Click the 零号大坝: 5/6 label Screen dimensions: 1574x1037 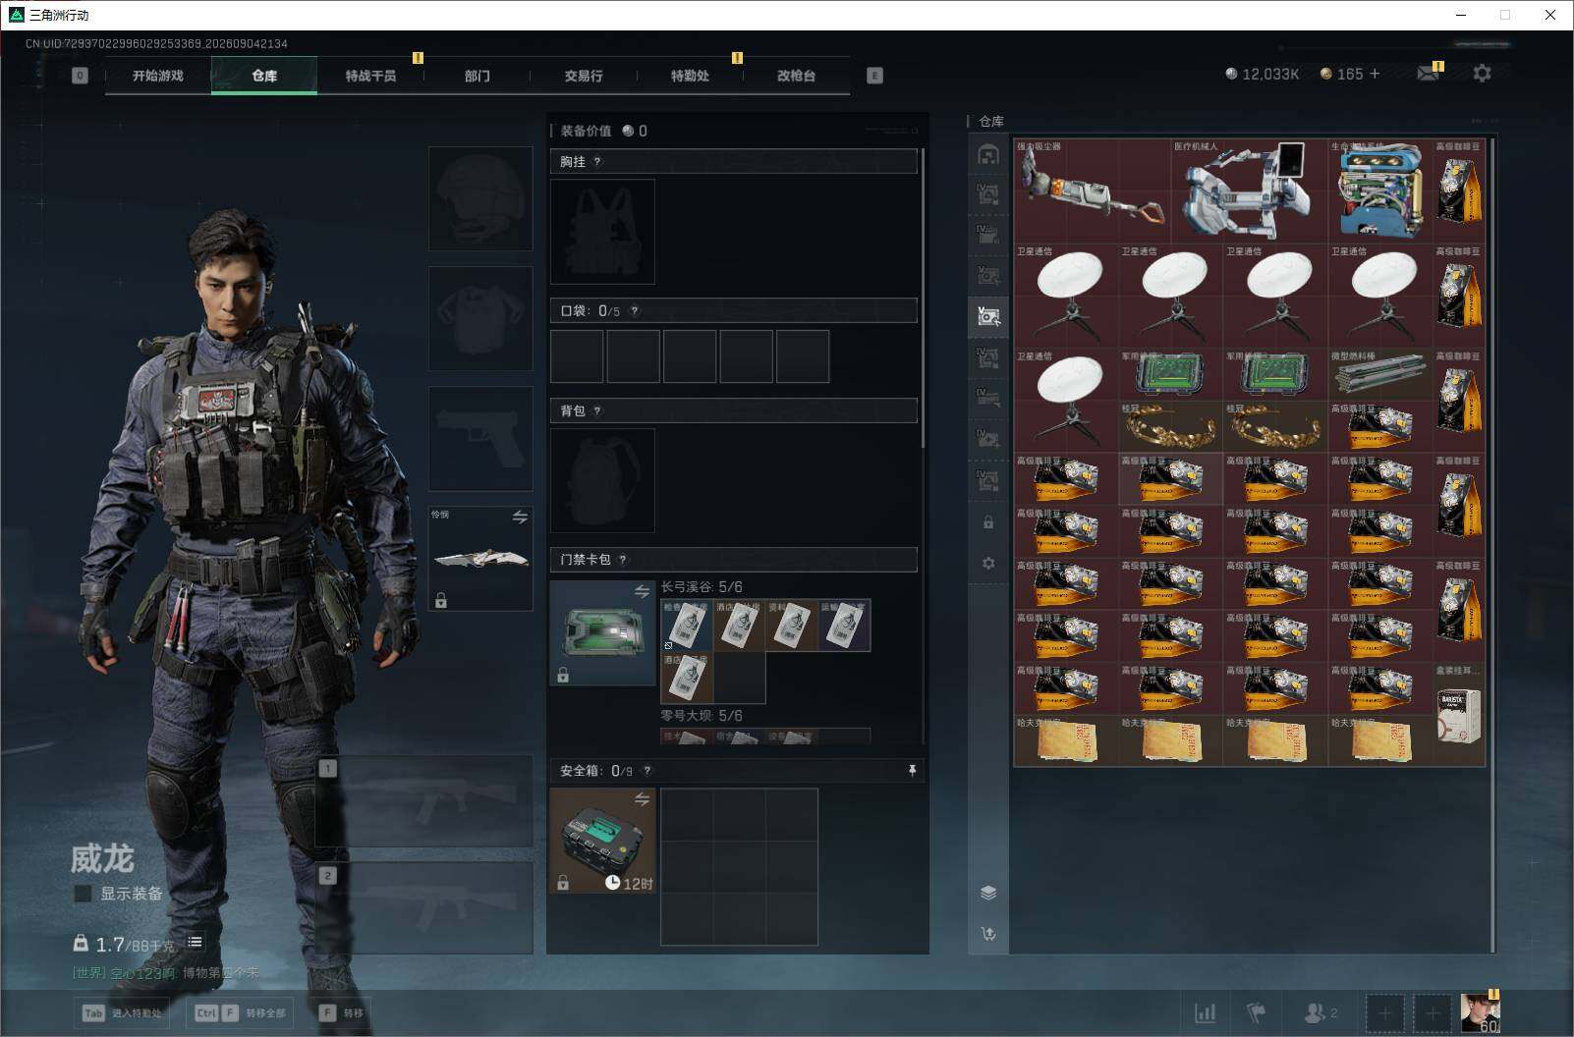pos(702,716)
